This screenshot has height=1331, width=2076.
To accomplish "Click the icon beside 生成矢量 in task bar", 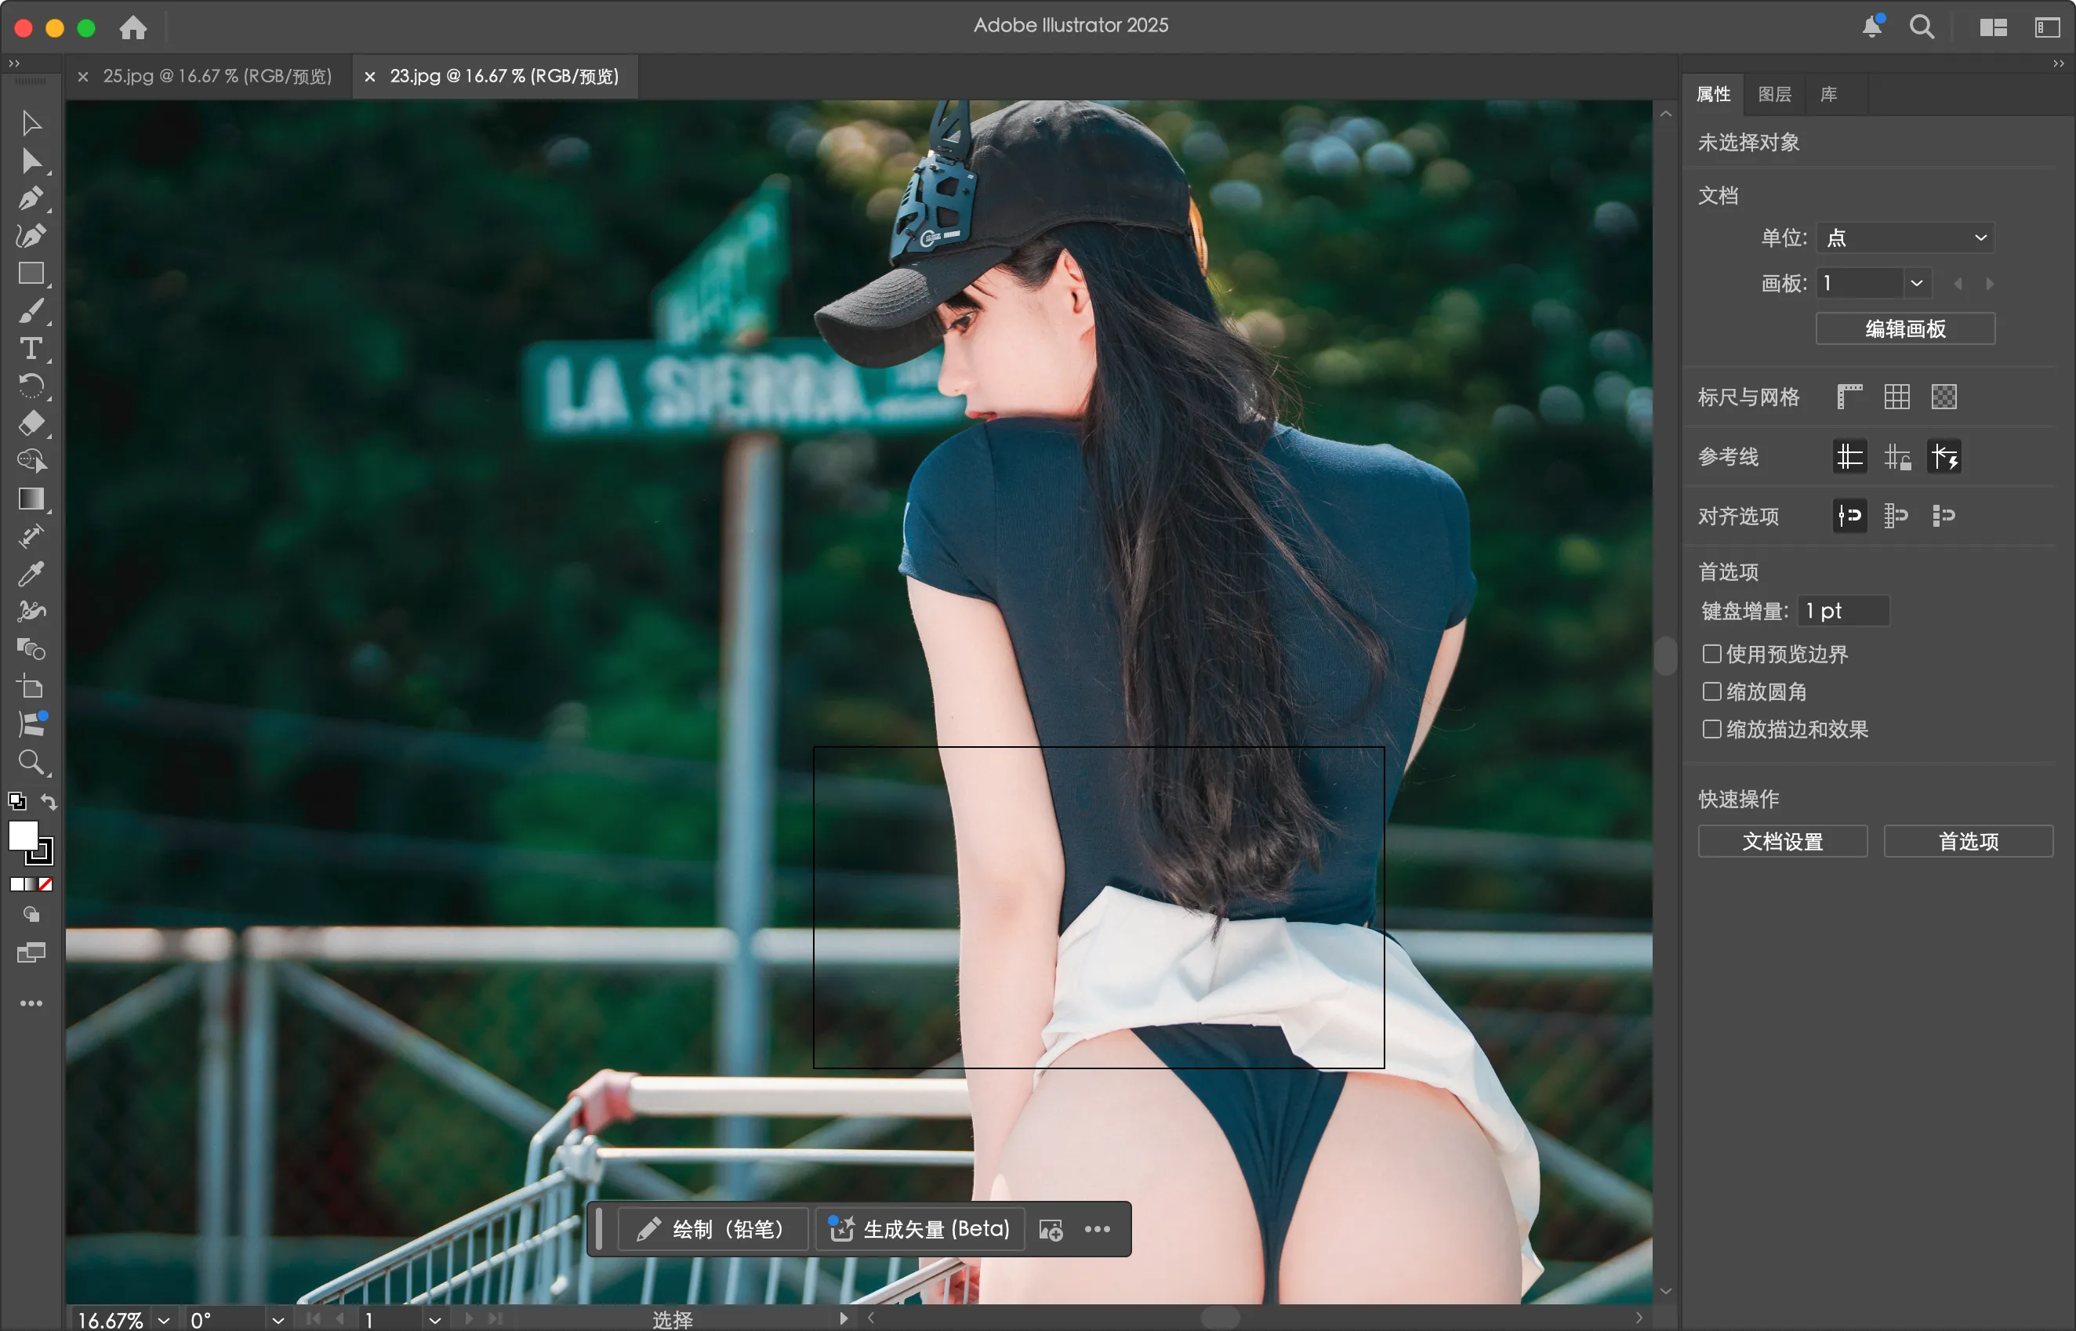I will coord(1050,1230).
